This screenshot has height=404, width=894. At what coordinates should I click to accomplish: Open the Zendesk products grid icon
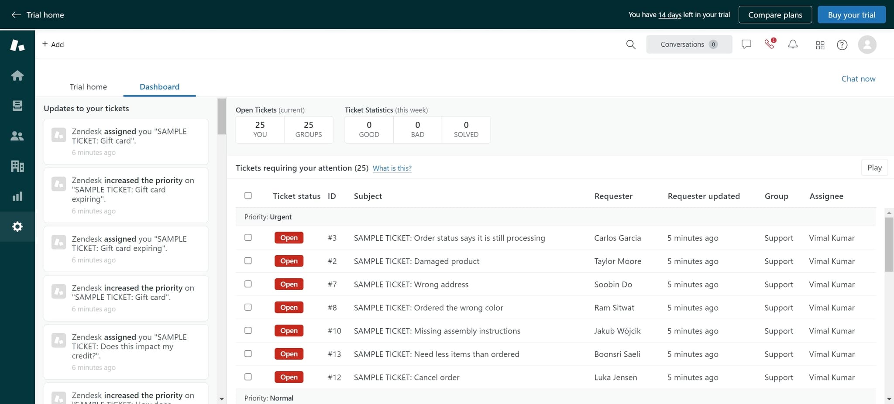(x=820, y=45)
